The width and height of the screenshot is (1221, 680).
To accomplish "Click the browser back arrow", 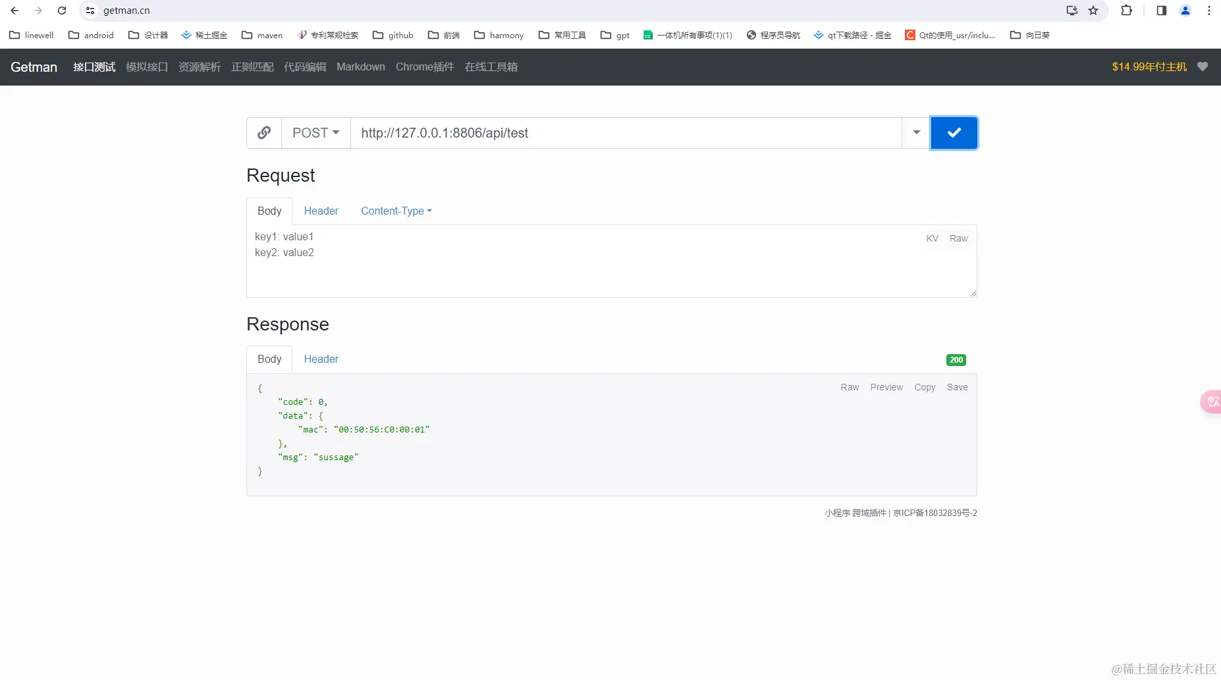I will [14, 11].
